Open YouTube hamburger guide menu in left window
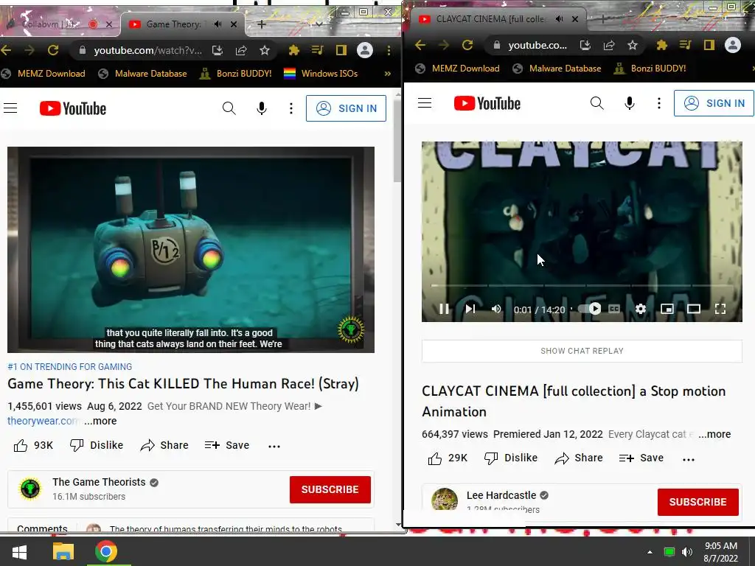Image resolution: width=755 pixels, height=566 pixels. pyautogui.click(x=10, y=108)
